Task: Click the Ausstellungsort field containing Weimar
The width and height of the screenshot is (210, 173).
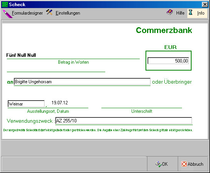Action: coord(26,104)
